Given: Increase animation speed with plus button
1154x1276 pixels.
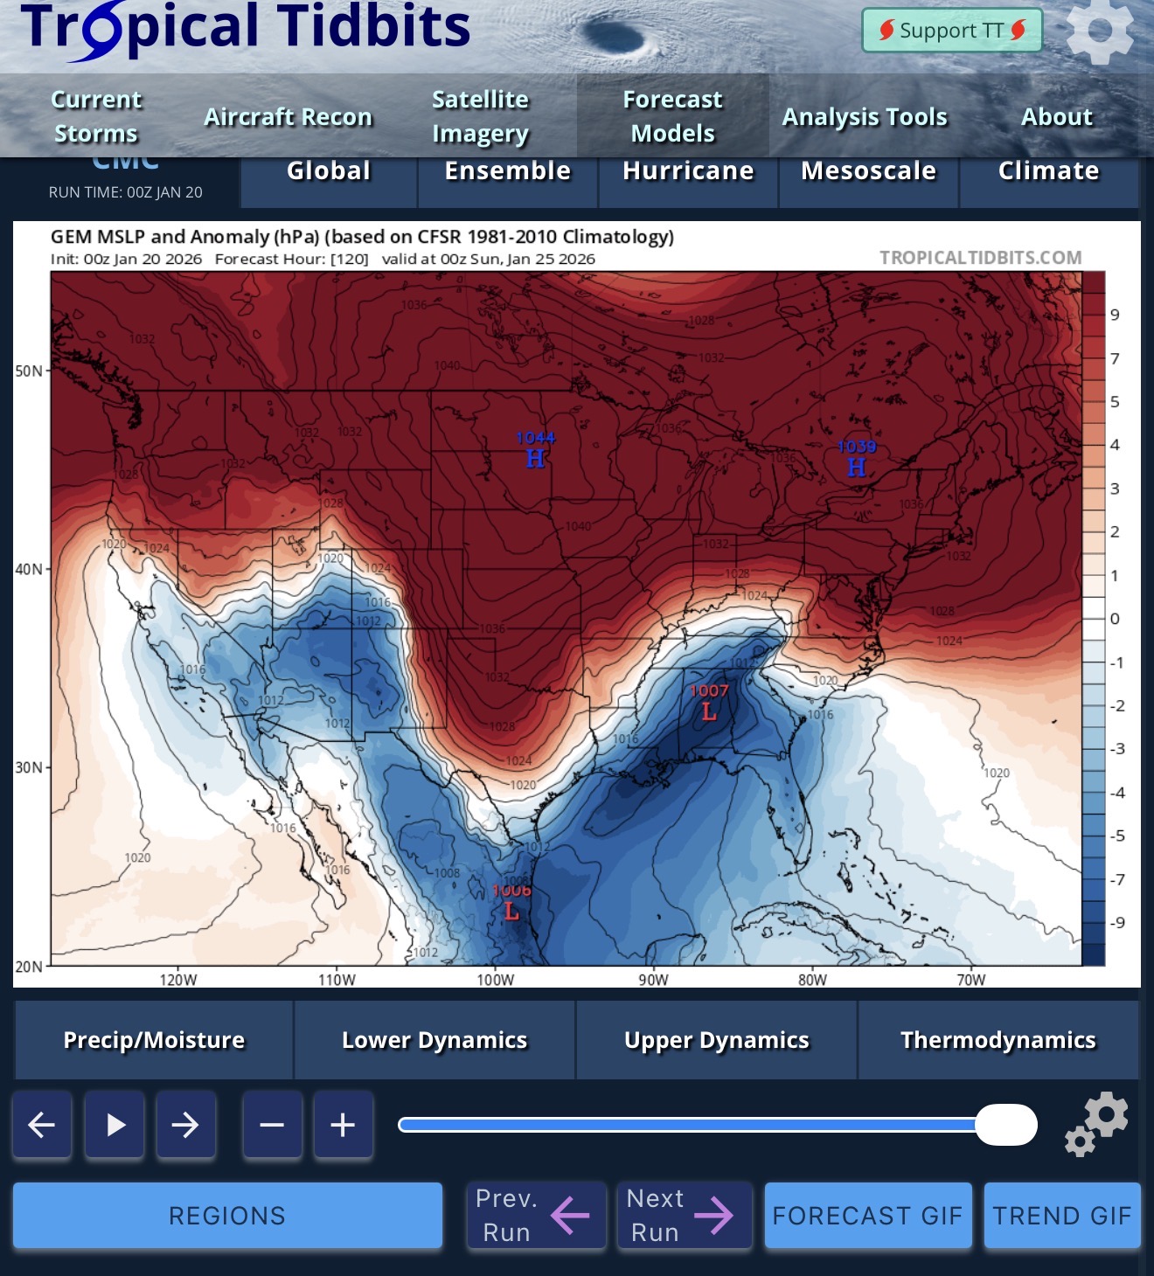Looking at the screenshot, I should (343, 1125).
